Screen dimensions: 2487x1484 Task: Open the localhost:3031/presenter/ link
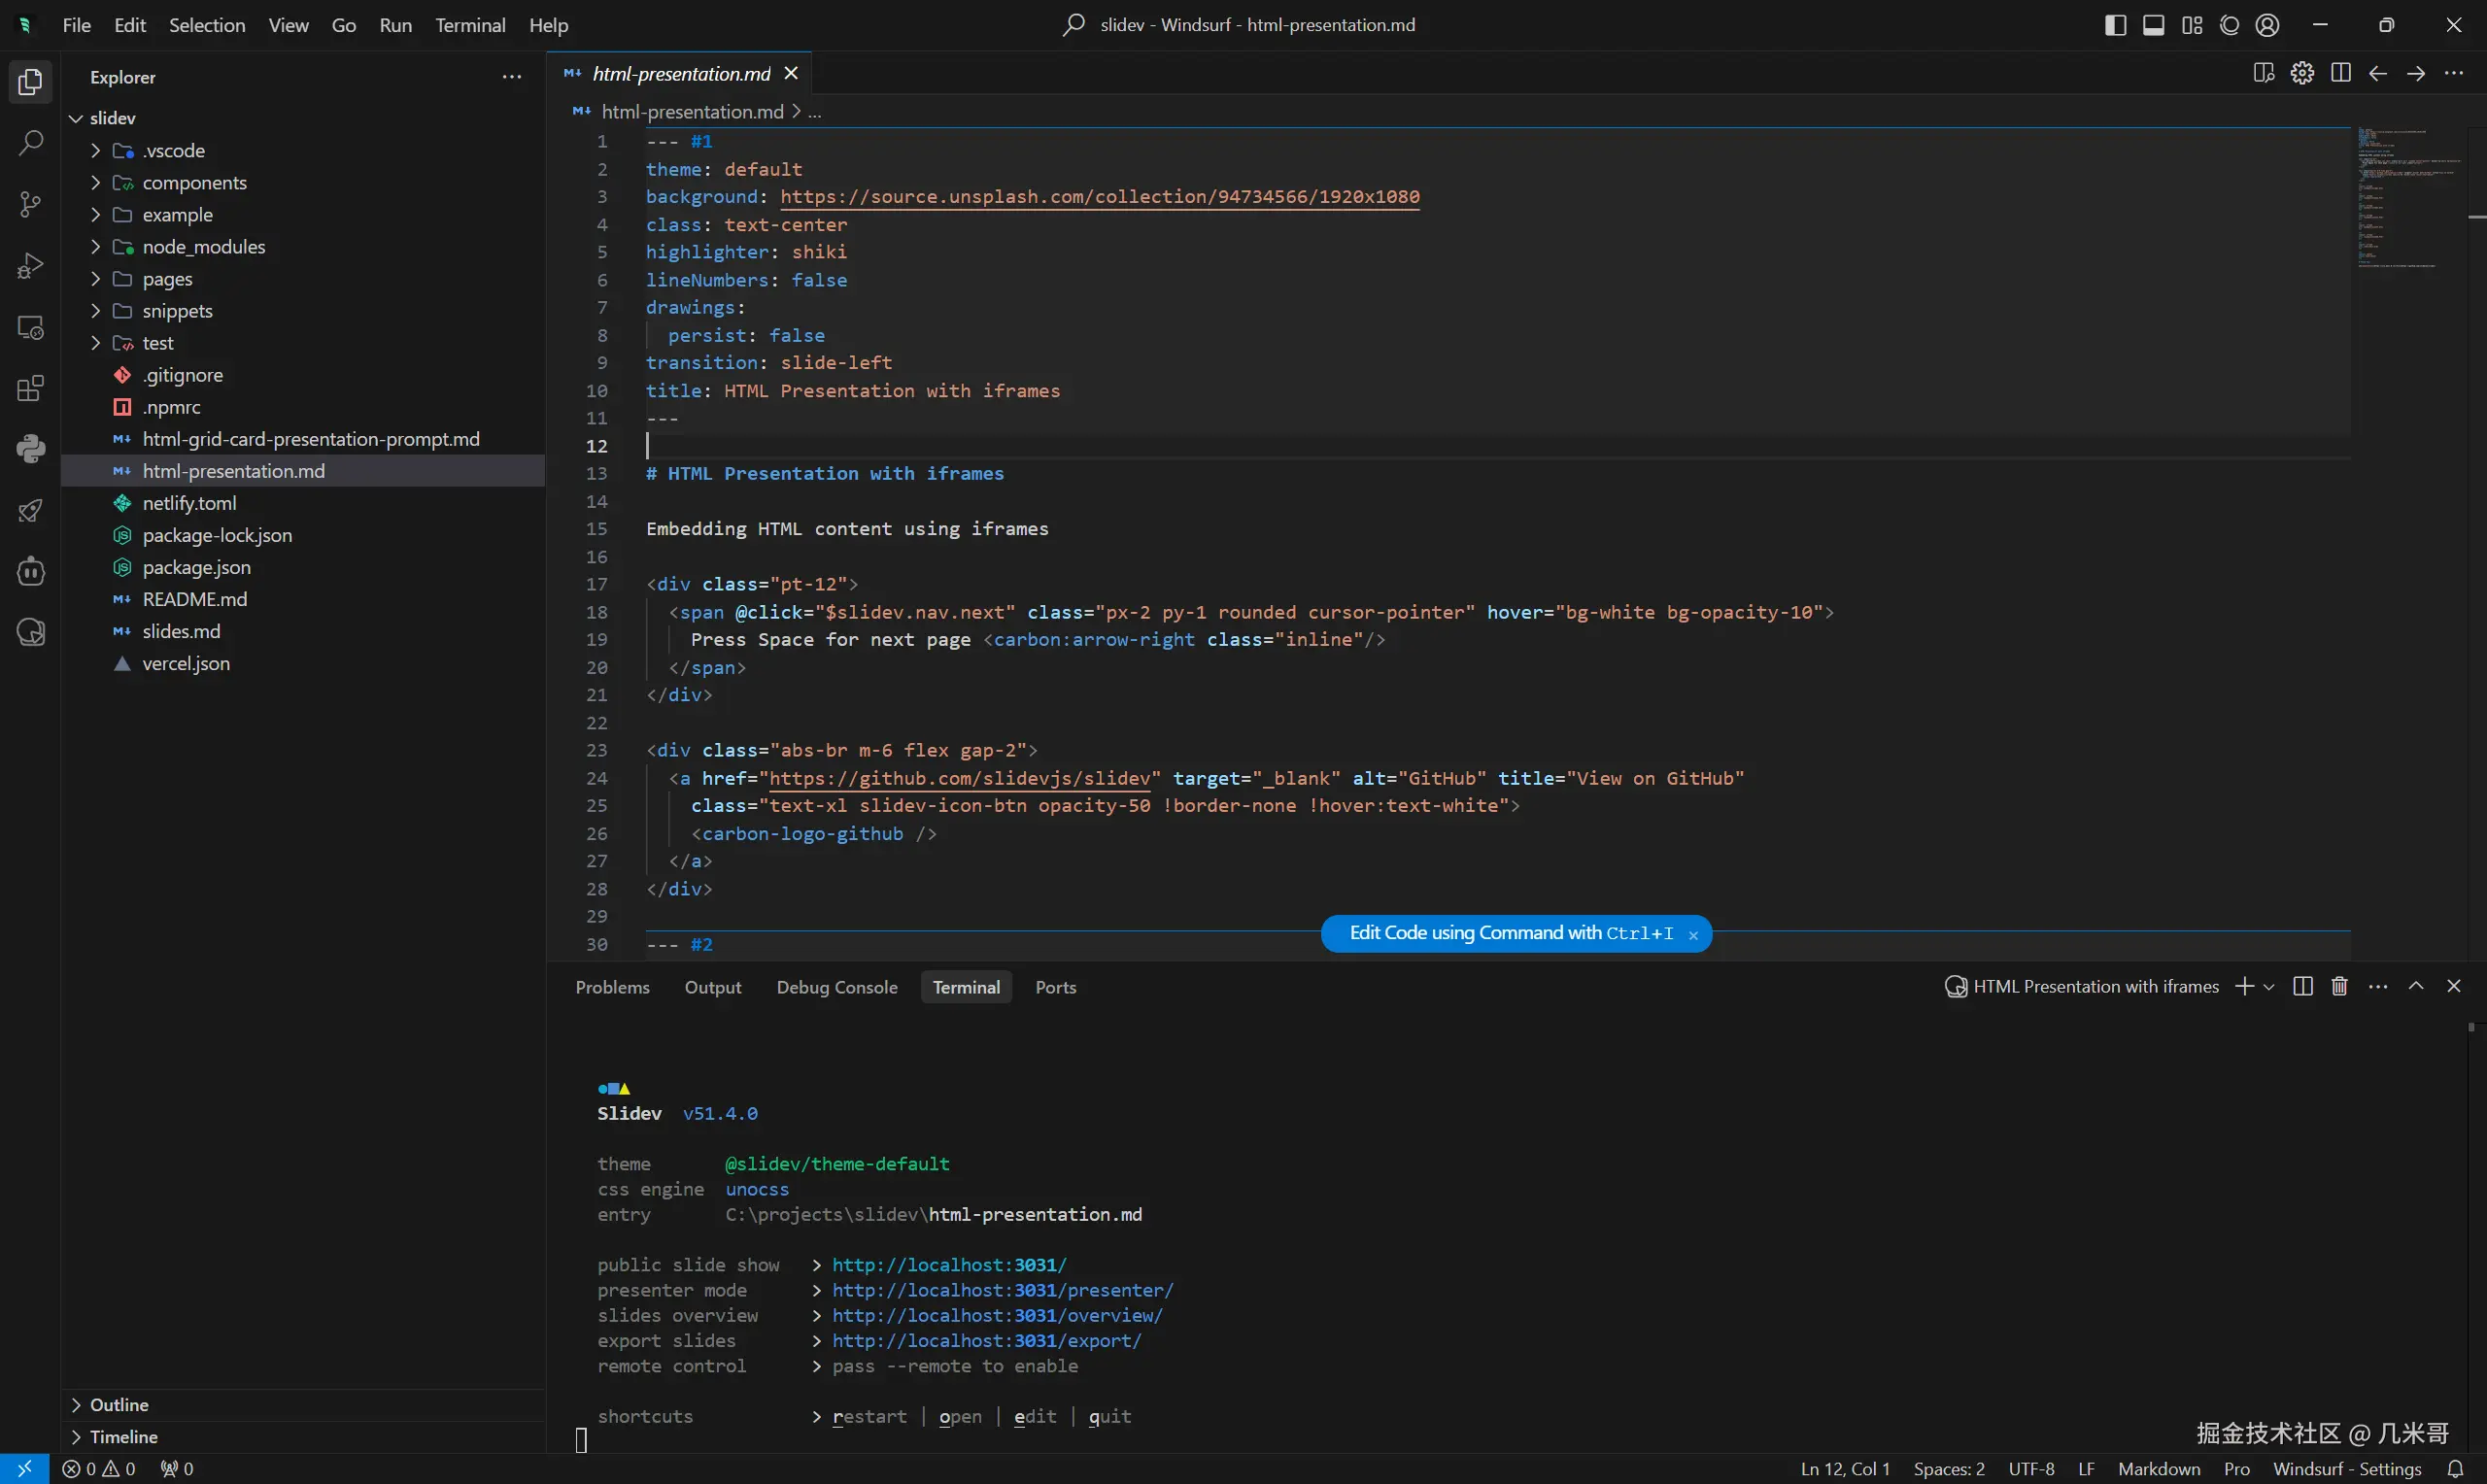pos(1002,1291)
